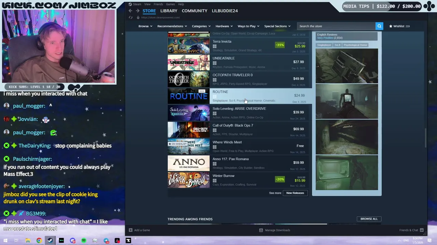Select the Where Winds Meet free listing
The height and width of the screenshot is (245, 437).
(238, 146)
